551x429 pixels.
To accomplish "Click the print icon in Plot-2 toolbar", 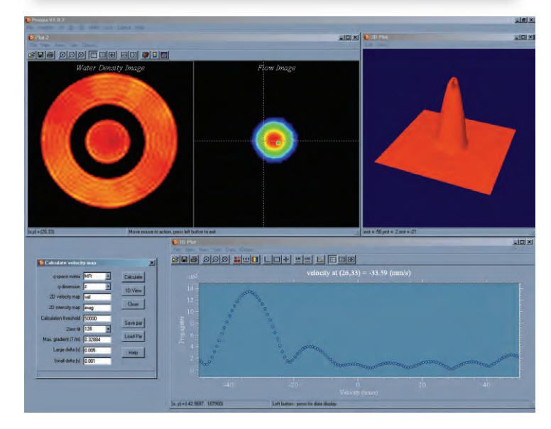I will [50, 54].
